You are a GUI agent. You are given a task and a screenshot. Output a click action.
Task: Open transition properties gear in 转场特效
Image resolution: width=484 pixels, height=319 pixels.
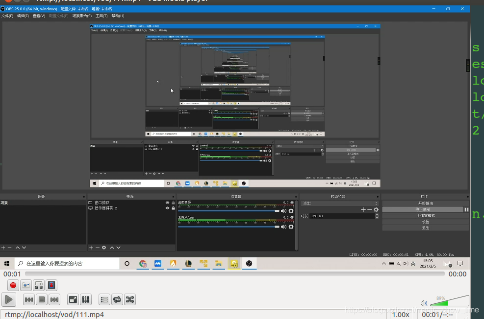(x=376, y=210)
